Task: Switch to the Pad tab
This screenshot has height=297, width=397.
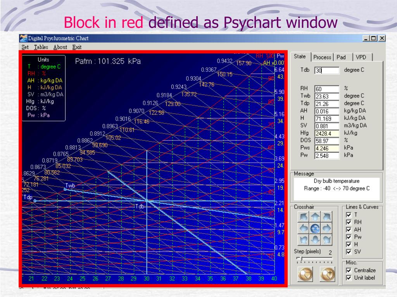Action: (343, 57)
